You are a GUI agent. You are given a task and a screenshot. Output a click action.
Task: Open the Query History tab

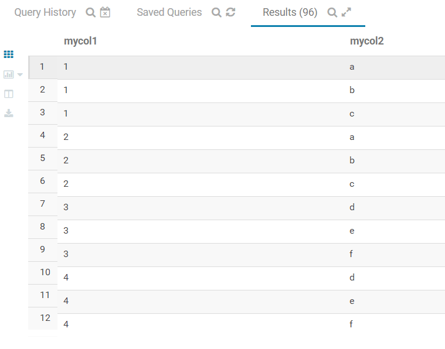click(x=45, y=12)
